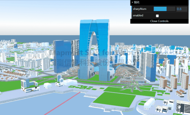Click the pink line across the water
190x115 pixels.
click(x=62, y=104)
